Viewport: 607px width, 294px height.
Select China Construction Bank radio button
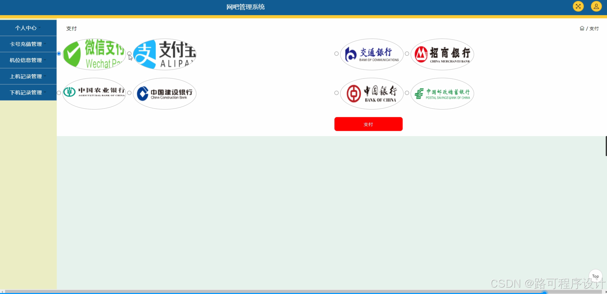(129, 93)
